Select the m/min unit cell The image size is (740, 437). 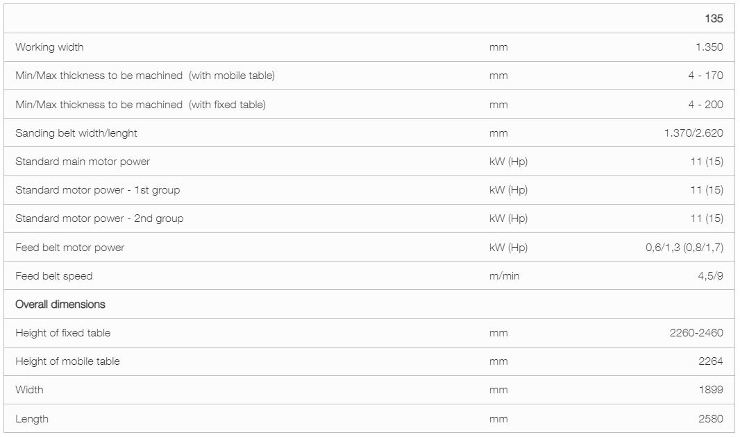(504, 276)
